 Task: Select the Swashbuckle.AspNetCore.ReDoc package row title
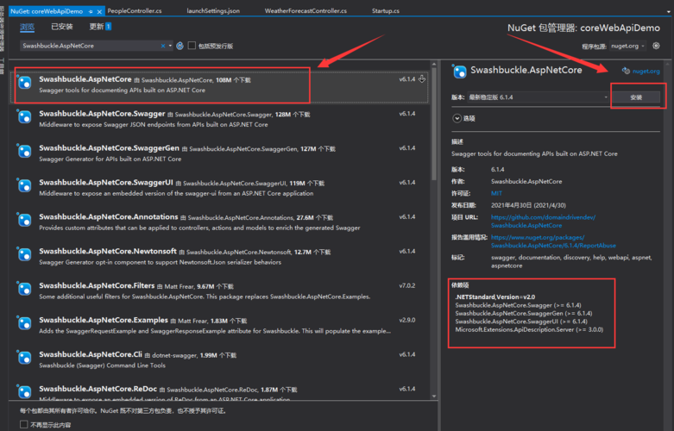pyautogui.click(x=98, y=389)
